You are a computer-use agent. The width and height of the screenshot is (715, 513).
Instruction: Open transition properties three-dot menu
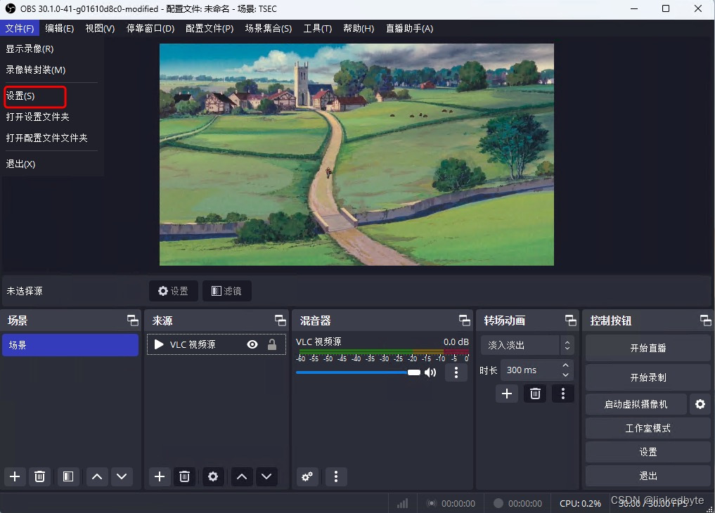pyautogui.click(x=563, y=394)
